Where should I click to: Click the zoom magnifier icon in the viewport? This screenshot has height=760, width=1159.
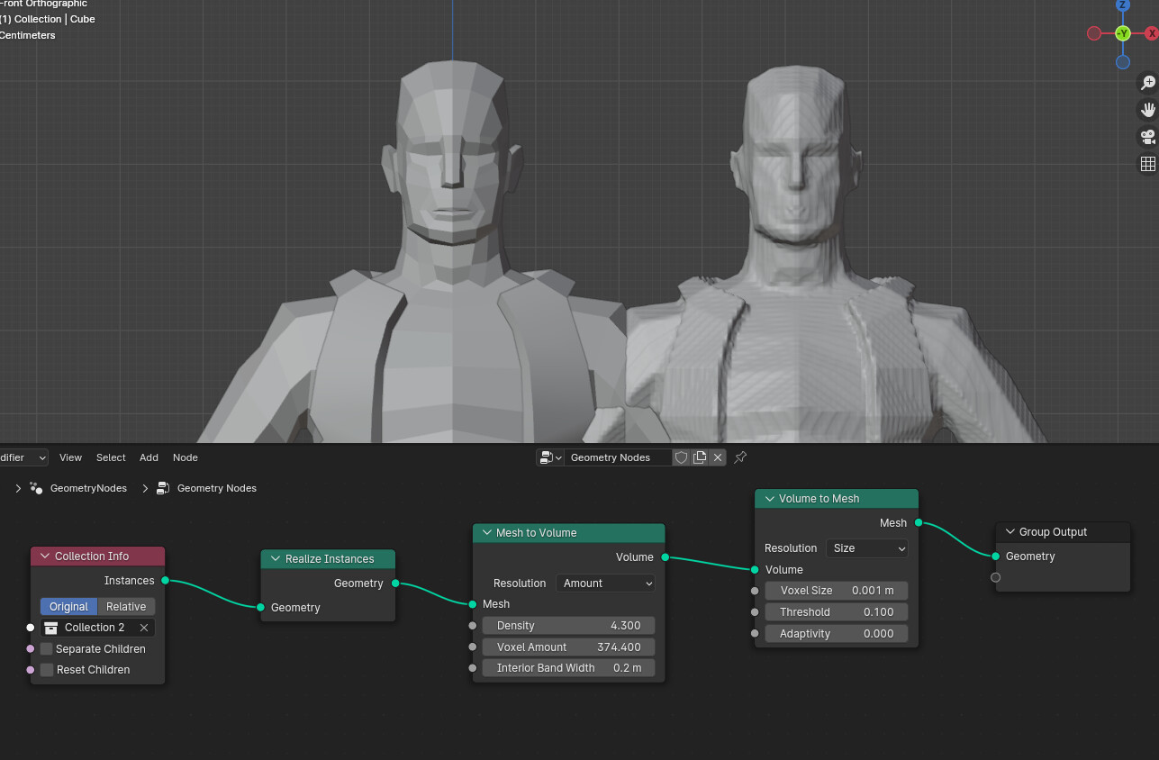pos(1147,83)
